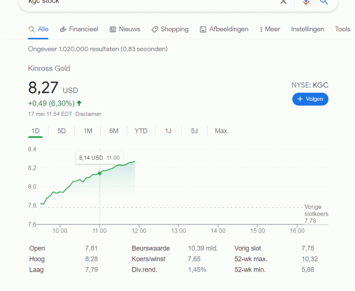The height and width of the screenshot is (291, 355).
Task: Click the timestamp '17 mei 11:54 EDT'
Action: (50, 114)
